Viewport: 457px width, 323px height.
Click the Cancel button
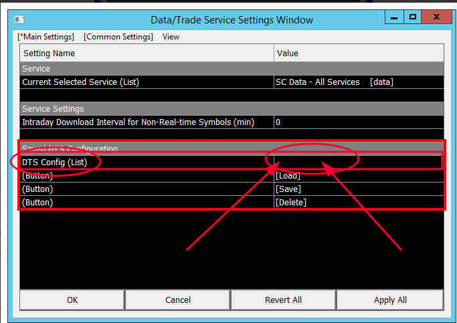(178, 300)
